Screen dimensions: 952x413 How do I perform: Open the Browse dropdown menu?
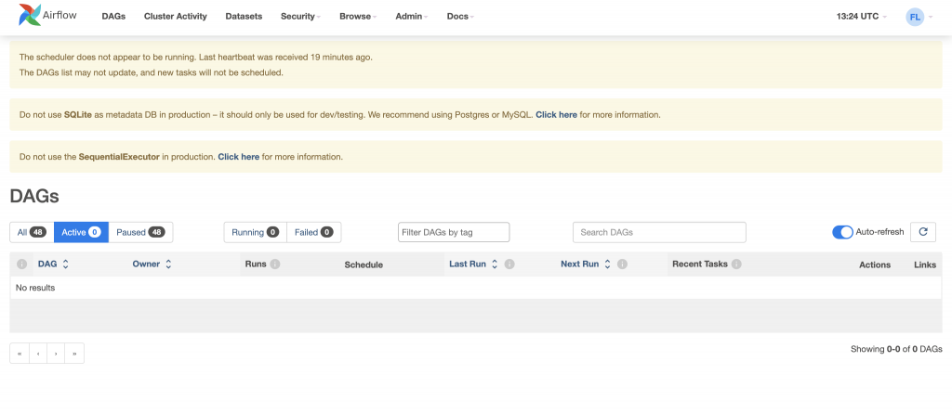click(357, 17)
